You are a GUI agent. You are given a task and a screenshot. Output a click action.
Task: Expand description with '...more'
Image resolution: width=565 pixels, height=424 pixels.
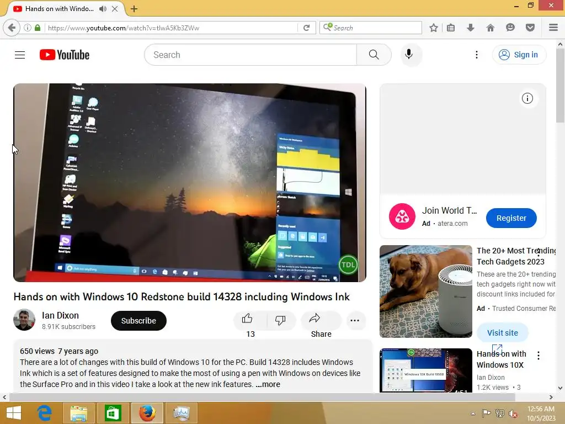268,384
